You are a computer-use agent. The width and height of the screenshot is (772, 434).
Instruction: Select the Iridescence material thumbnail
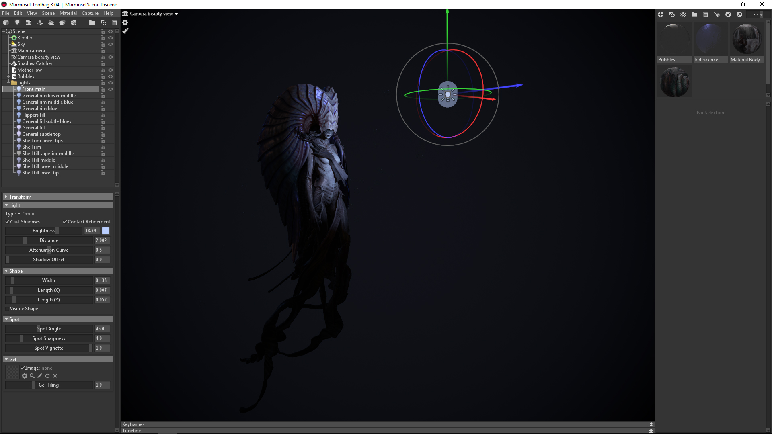tap(710, 40)
